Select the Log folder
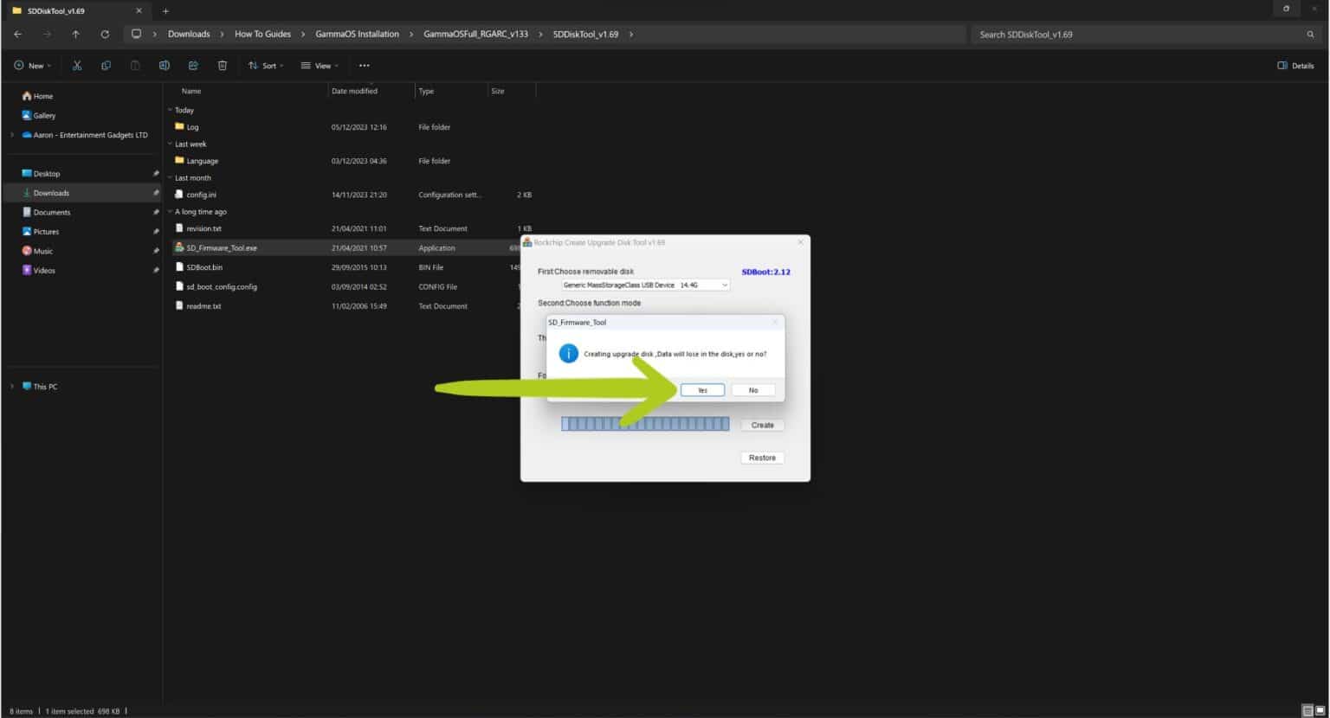Viewport: 1330px width, 718px height. pyautogui.click(x=191, y=127)
